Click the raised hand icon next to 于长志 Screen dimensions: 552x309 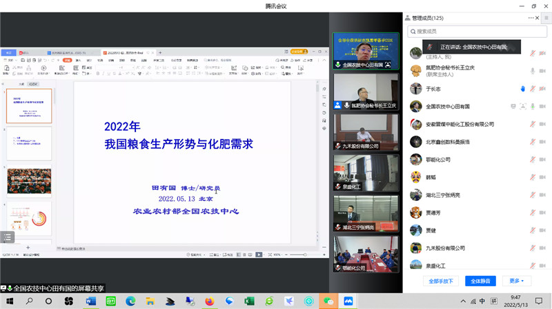tap(523, 89)
